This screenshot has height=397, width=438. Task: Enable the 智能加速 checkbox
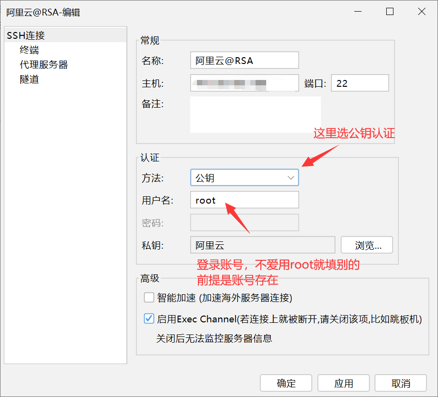[149, 298]
